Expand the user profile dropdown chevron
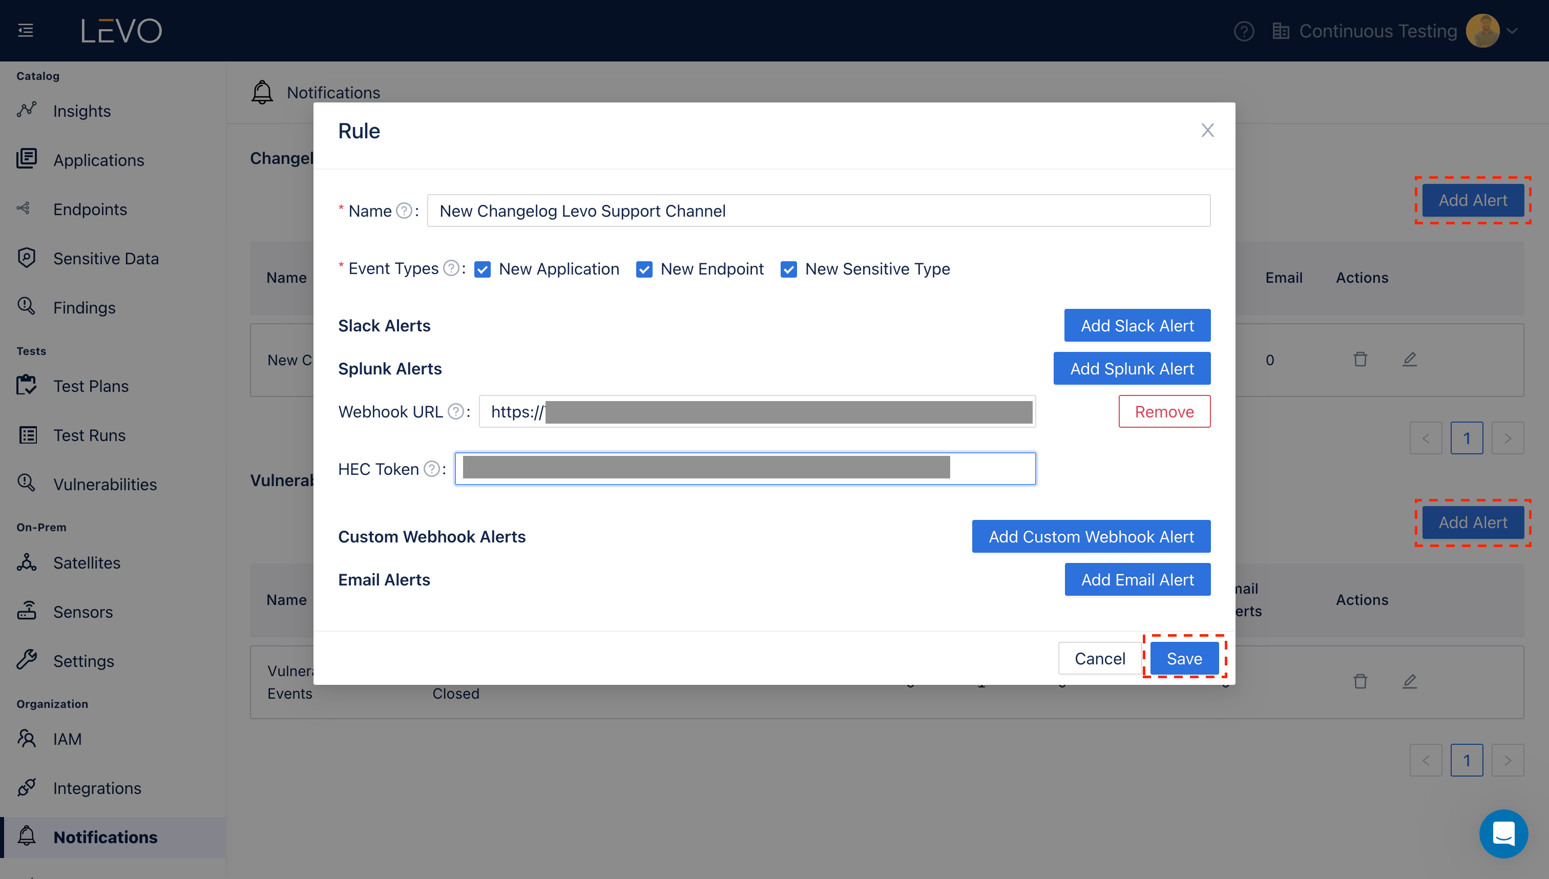The height and width of the screenshot is (879, 1549). [x=1512, y=31]
